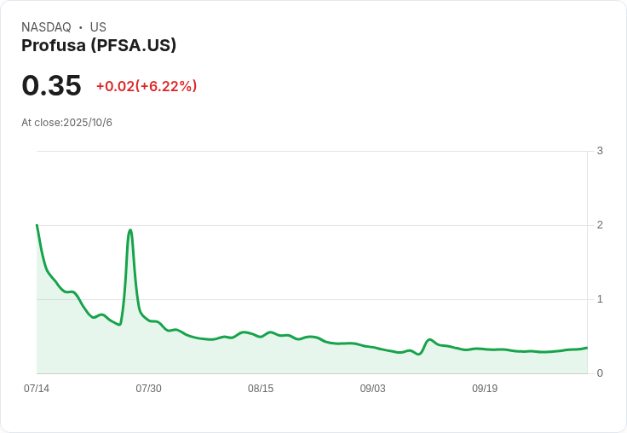Click the small mid-September bump on the line

429,339
